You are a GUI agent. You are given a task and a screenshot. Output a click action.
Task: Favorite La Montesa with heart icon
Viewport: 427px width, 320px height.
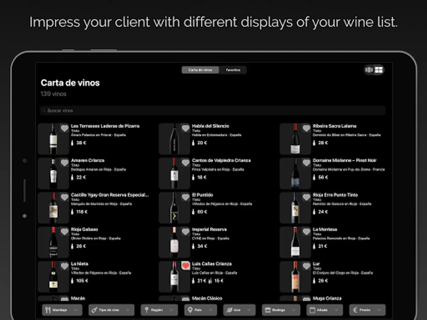pos(306,232)
